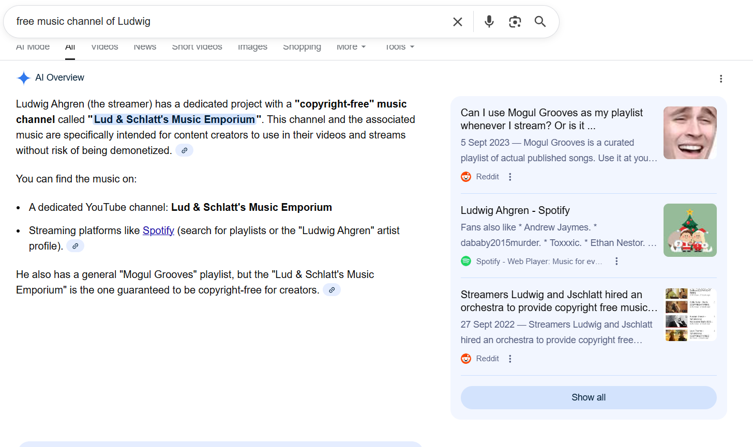Switch to the Videos tab
This screenshot has height=447, width=753.
coord(104,47)
